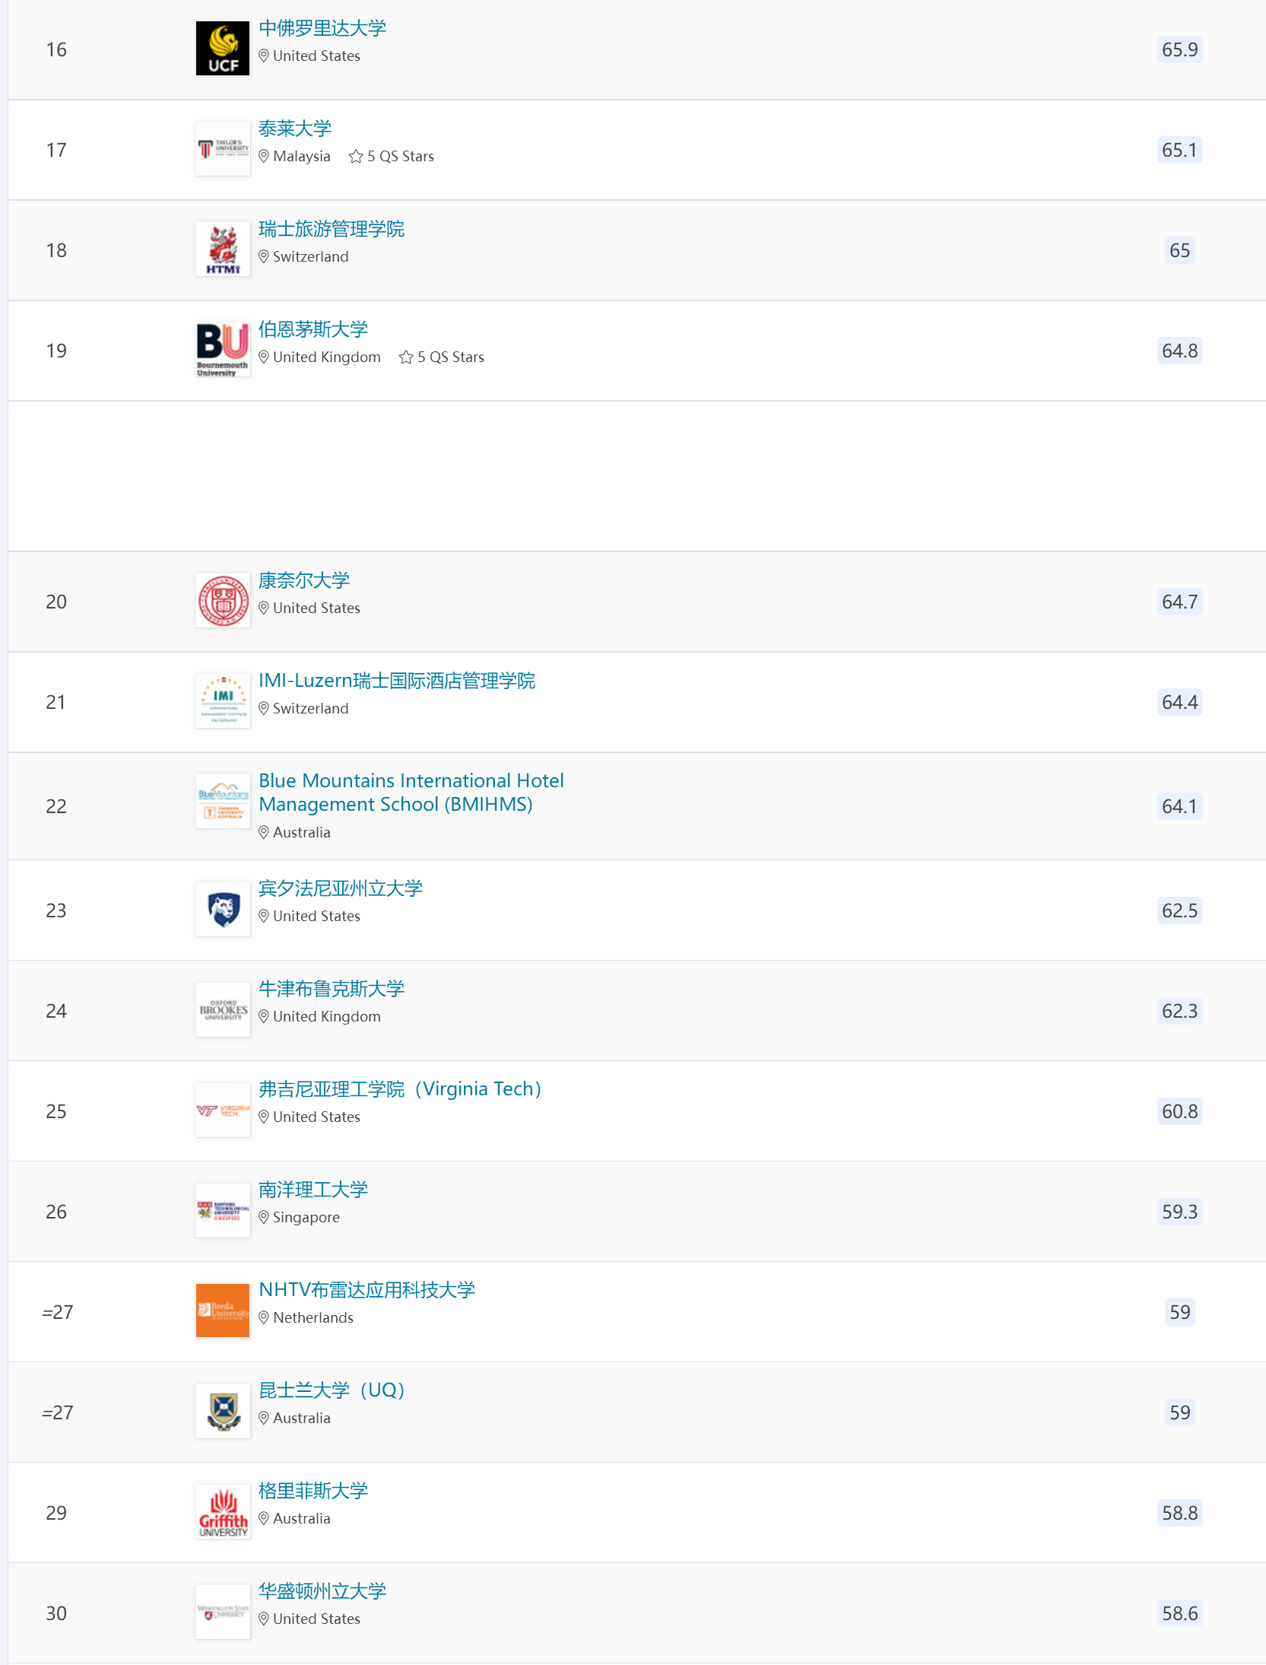Click the University of Queensland crest logo
The height and width of the screenshot is (1665, 1266).
222,1412
